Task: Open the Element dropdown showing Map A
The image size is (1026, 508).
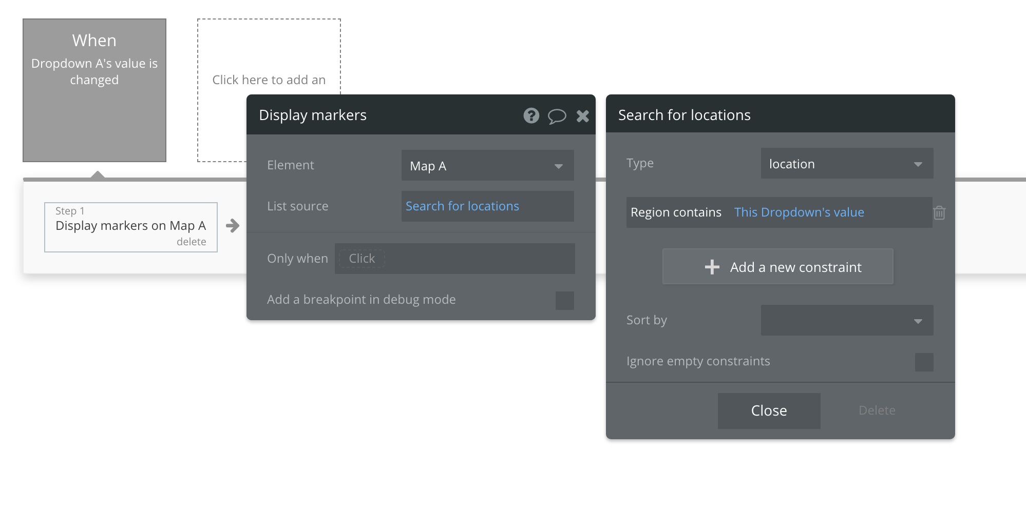Action: tap(487, 165)
